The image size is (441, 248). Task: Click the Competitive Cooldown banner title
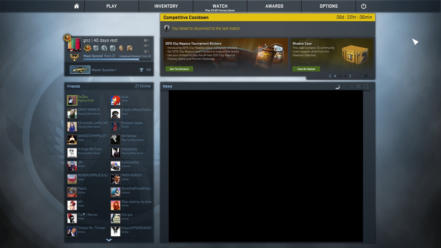[x=186, y=17]
